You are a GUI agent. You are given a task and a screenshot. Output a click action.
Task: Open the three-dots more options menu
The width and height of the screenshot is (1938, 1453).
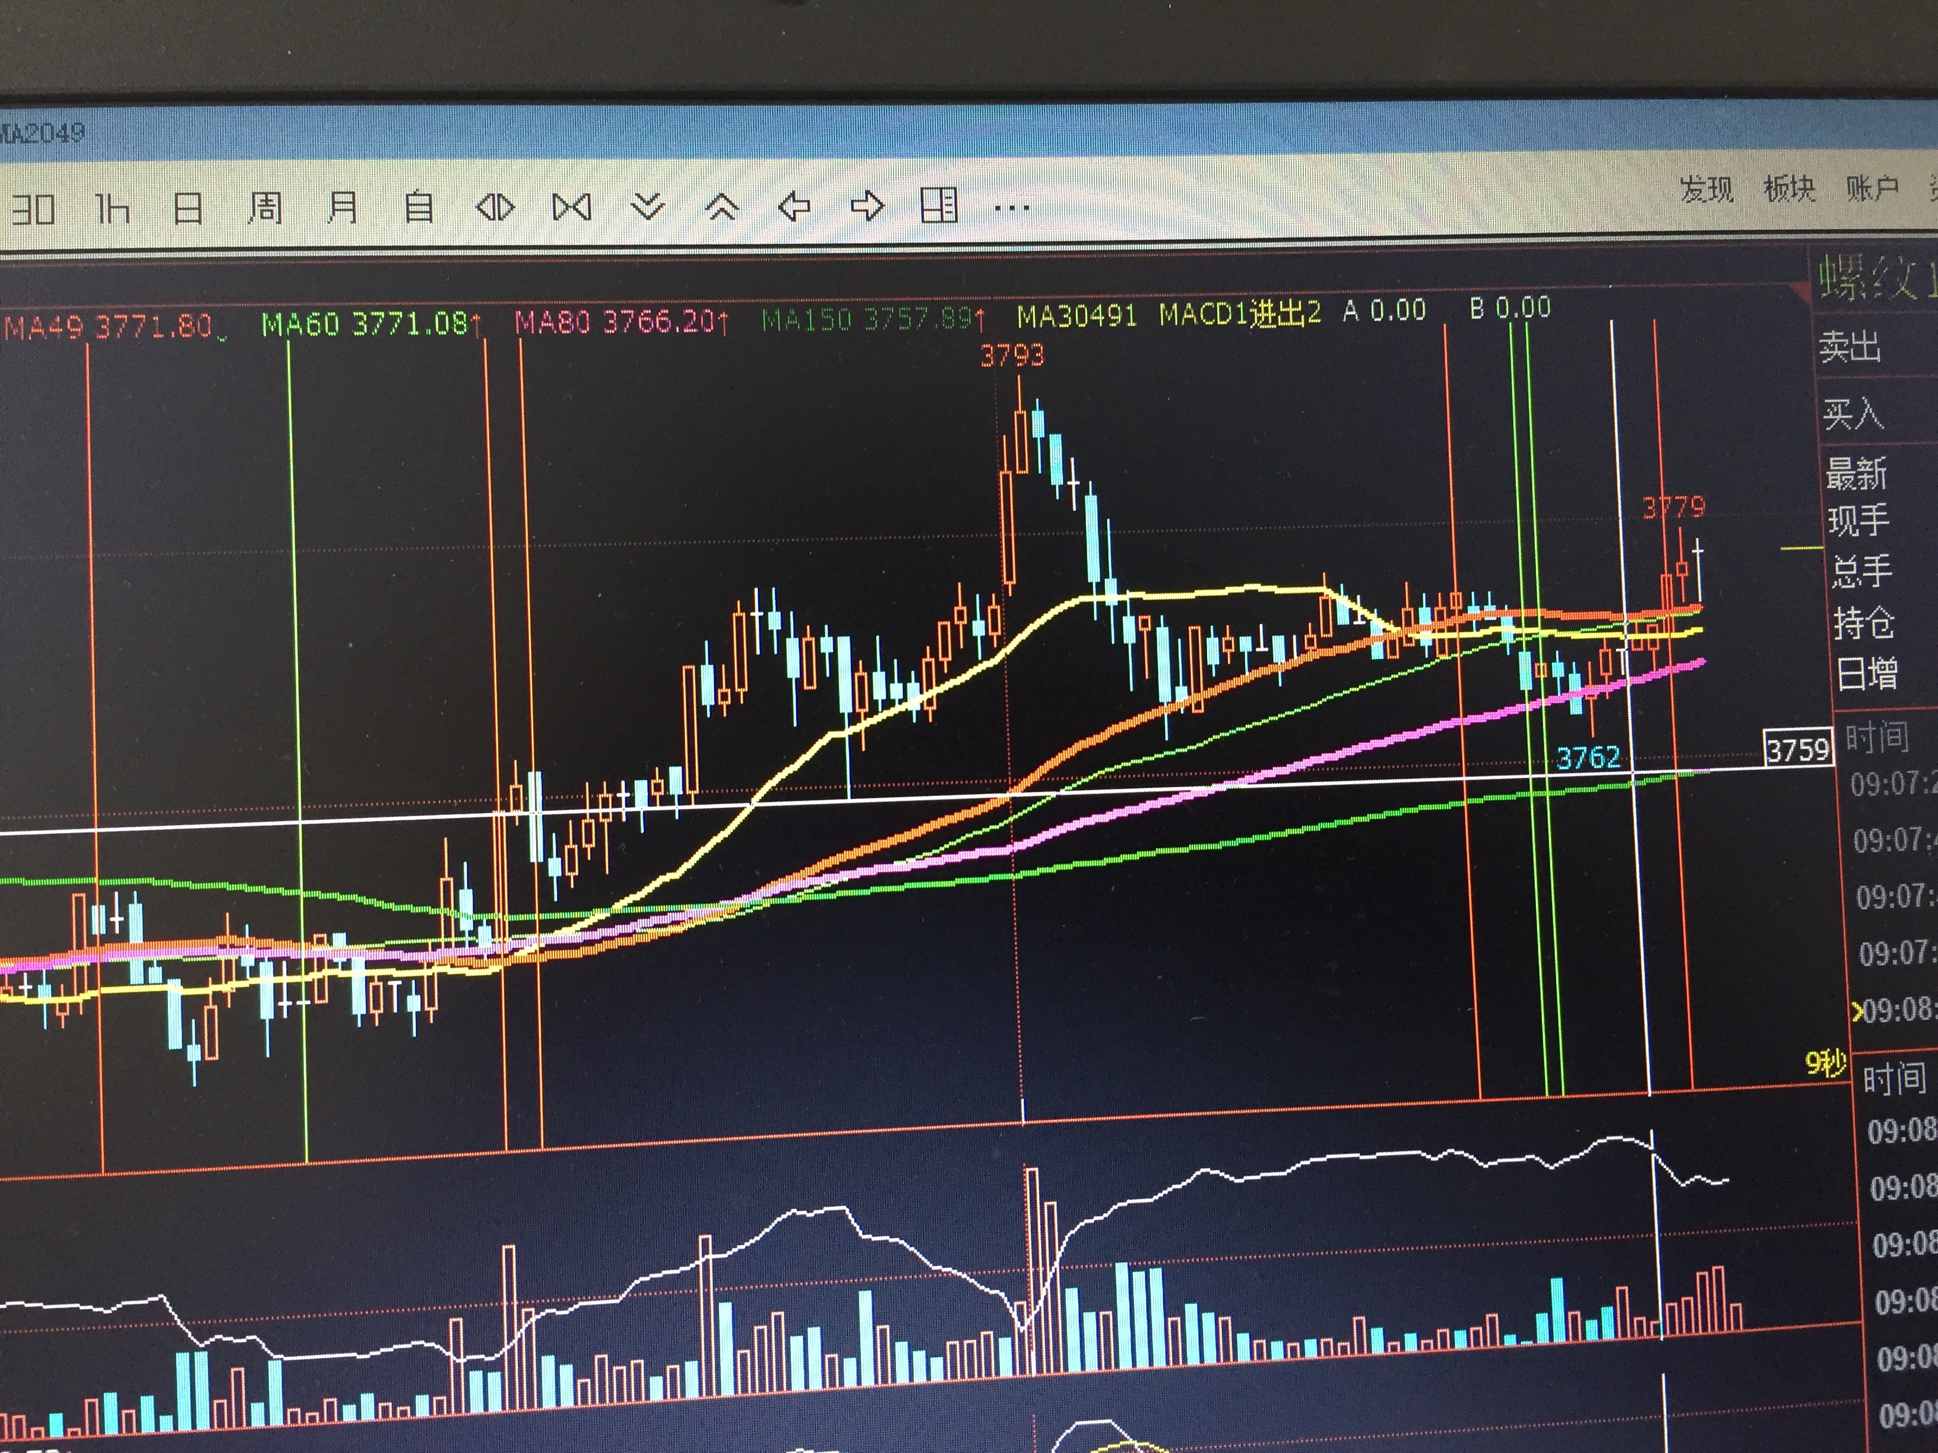[x=1012, y=208]
